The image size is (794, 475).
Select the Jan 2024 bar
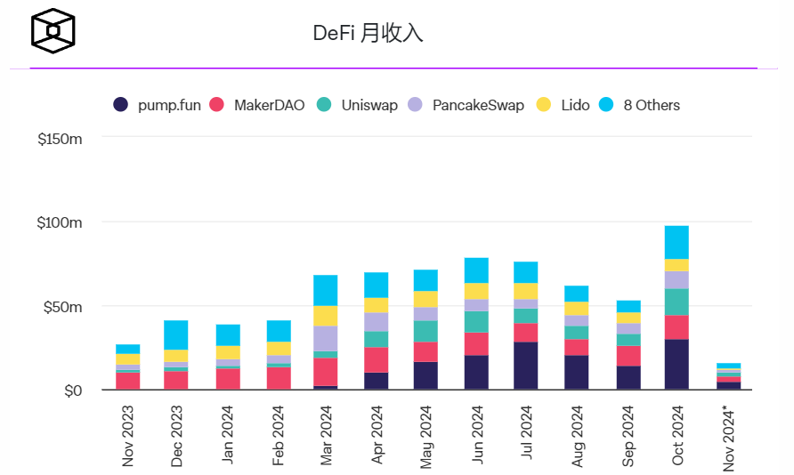228,357
